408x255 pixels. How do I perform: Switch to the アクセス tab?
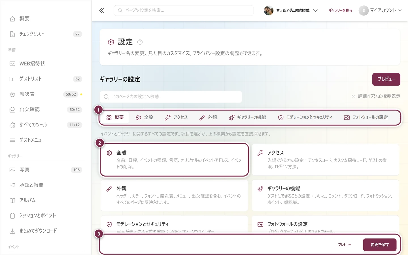click(176, 118)
